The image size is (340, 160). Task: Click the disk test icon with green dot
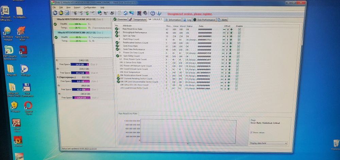86,13
